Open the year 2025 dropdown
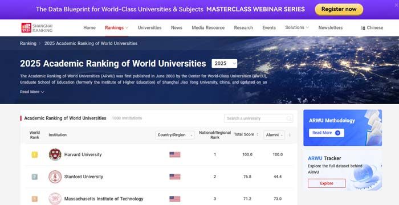The width and height of the screenshot is (399, 205). [x=224, y=64]
